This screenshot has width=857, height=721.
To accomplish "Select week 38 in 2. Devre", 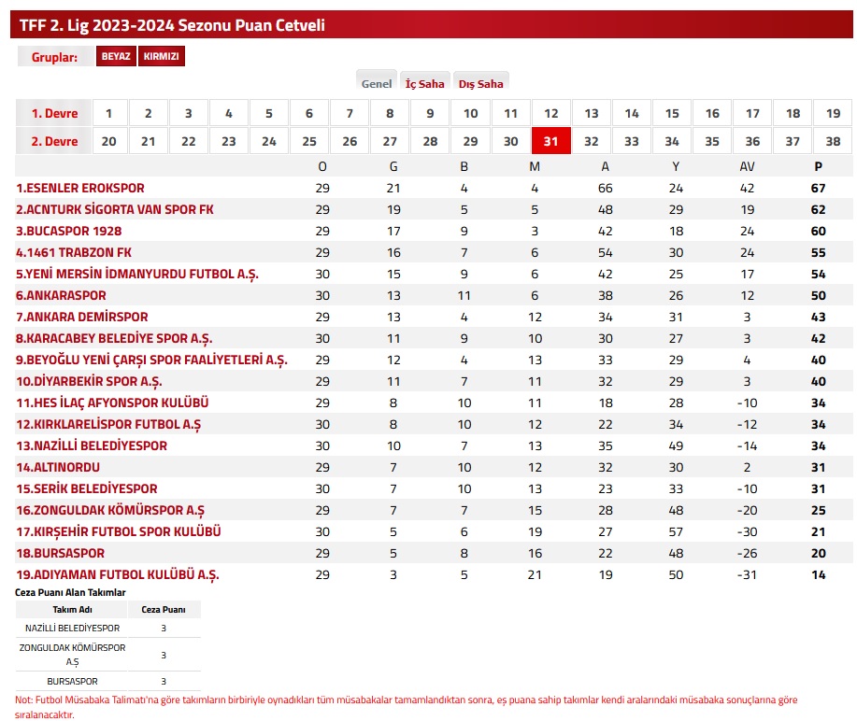I will click(x=833, y=141).
